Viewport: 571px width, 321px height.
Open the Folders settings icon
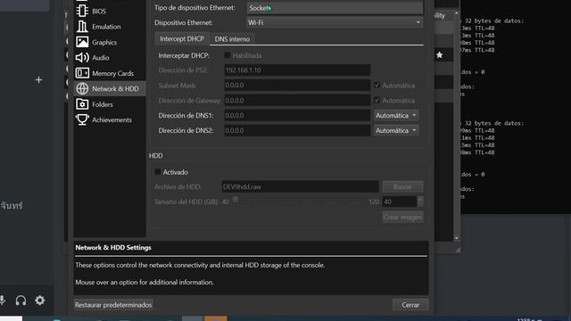click(x=82, y=104)
